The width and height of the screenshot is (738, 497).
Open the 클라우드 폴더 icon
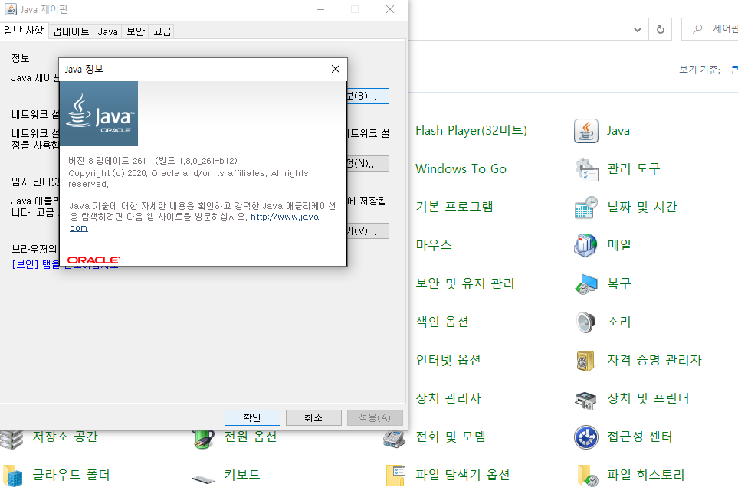tap(12, 476)
